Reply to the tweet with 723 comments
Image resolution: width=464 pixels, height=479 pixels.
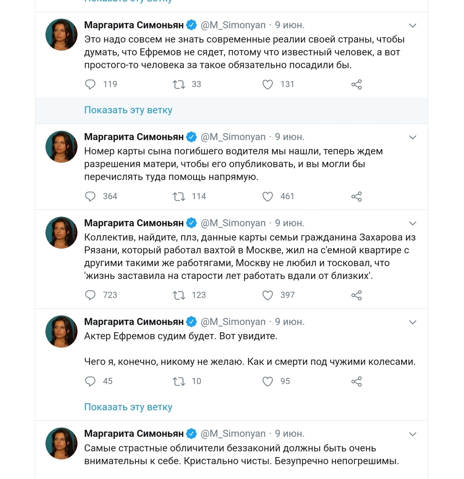click(90, 295)
